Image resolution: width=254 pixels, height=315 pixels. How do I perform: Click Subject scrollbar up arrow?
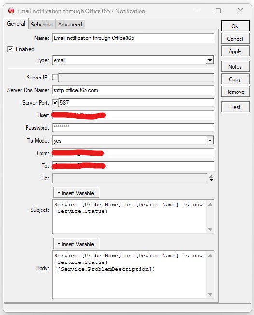tap(210, 205)
